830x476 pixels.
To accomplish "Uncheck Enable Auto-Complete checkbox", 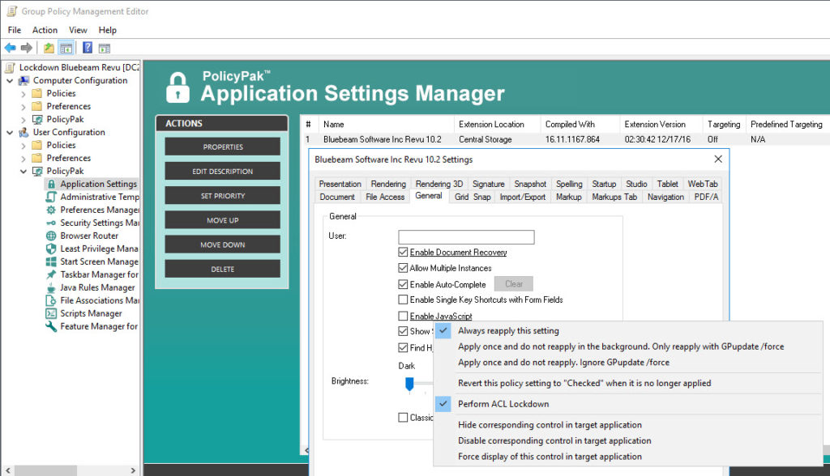I will (403, 284).
